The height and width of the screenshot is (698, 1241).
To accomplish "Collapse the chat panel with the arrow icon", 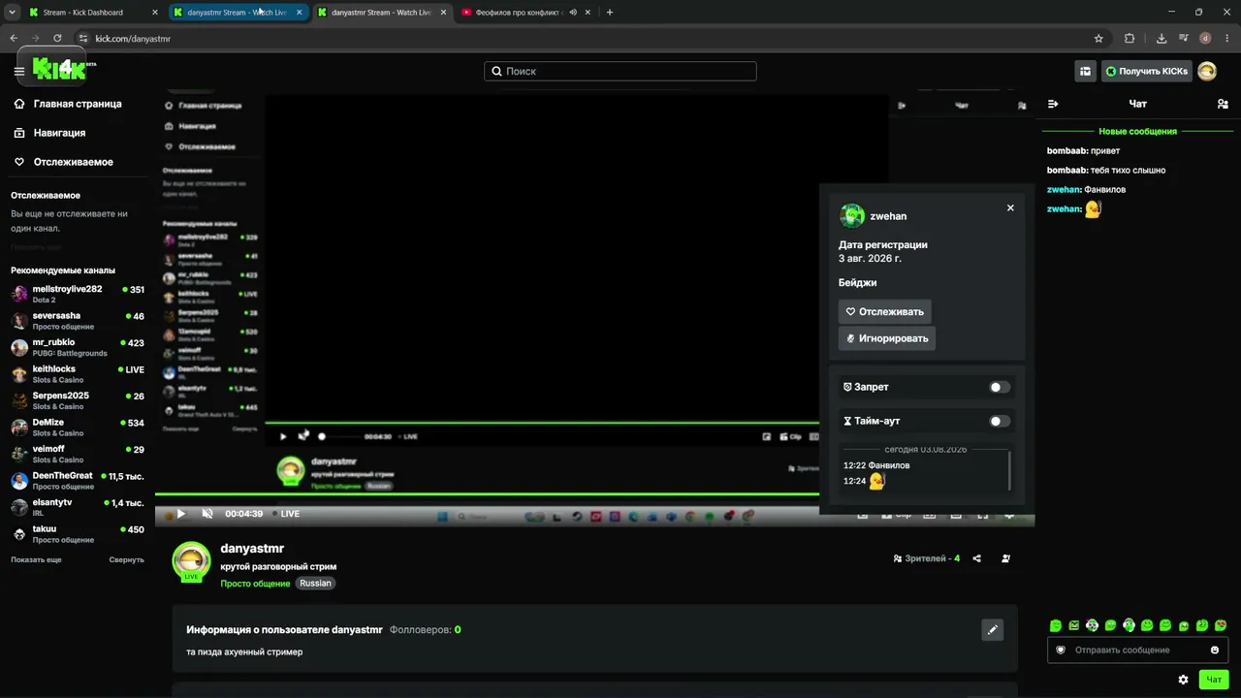I will (1053, 104).
